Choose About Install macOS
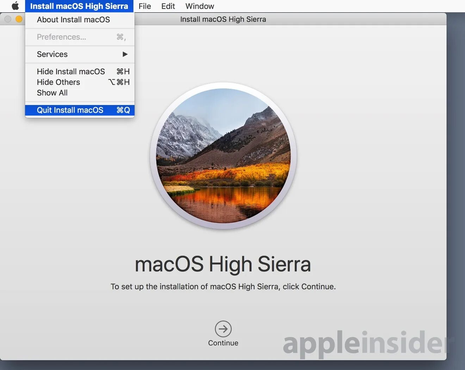 click(x=80, y=20)
